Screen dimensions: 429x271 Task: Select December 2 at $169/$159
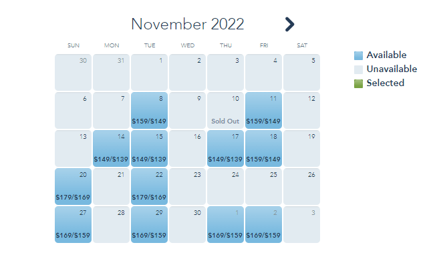(263, 224)
